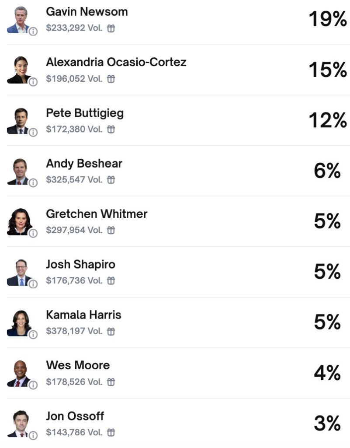
Task: Click the 4% odds for Wes Moore
Action: [x=327, y=373]
